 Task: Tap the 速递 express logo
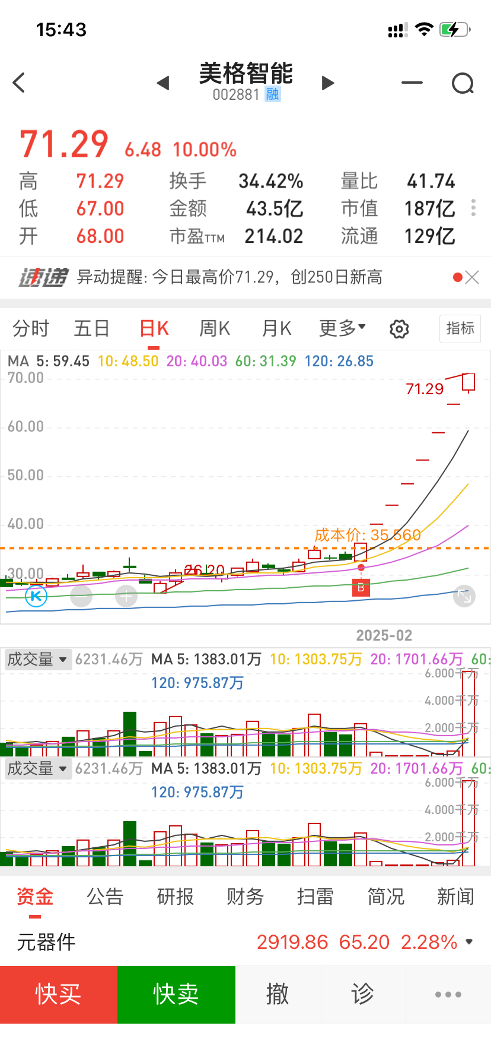[x=43, y=277]
